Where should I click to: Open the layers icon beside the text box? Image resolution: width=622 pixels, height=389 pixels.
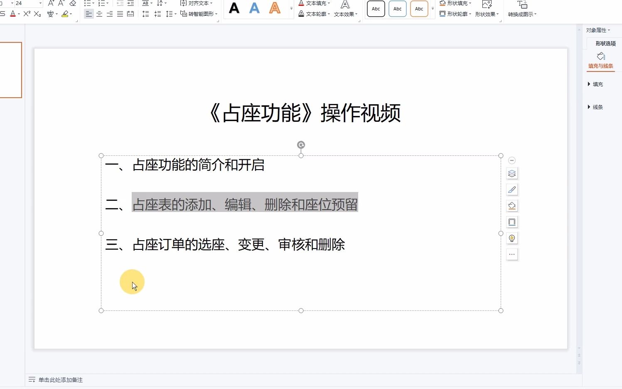512,174
